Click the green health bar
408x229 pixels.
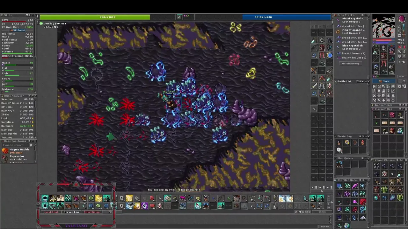pyautogui.click(x=108, y=17)
